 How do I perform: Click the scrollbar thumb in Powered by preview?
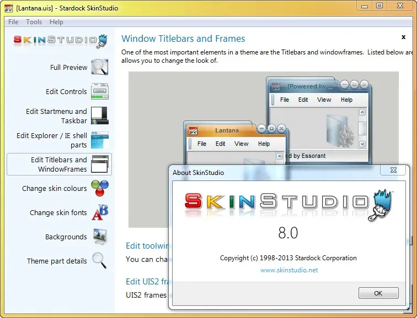(x=362, y=128)
